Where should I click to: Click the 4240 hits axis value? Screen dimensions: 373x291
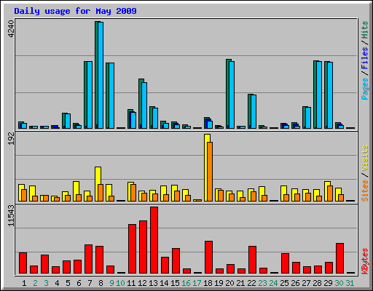[x=11, y=29]
